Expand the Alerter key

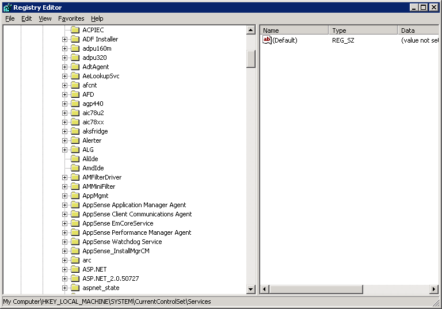[x=64, y=140]
